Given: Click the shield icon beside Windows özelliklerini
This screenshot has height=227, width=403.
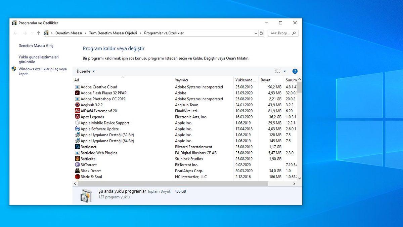Looking at the screenshot, I should 14,69.
